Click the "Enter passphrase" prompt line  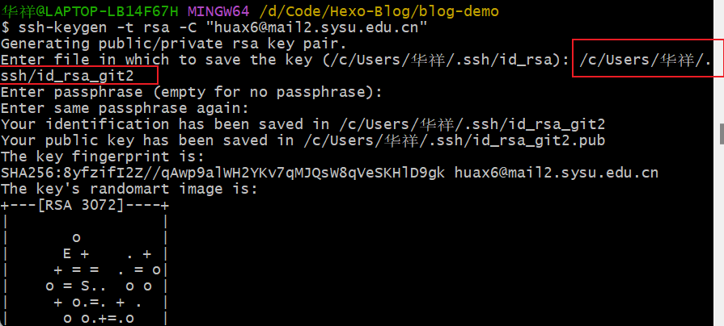190,92
